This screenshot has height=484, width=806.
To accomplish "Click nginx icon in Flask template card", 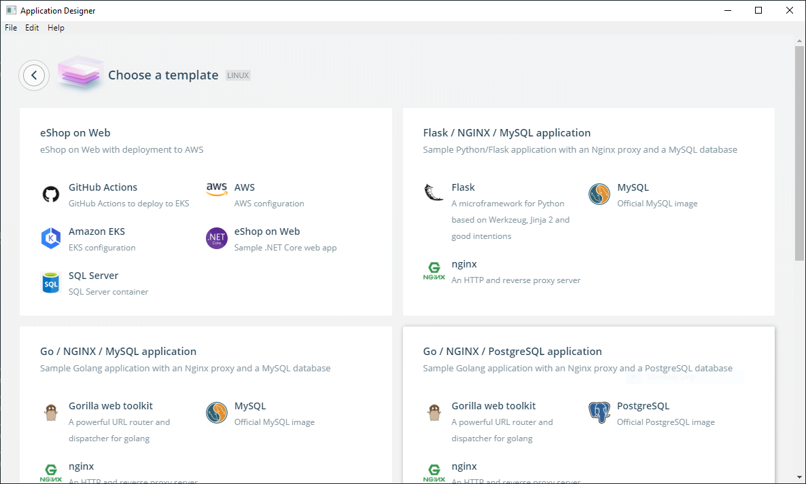I will 434,270.
